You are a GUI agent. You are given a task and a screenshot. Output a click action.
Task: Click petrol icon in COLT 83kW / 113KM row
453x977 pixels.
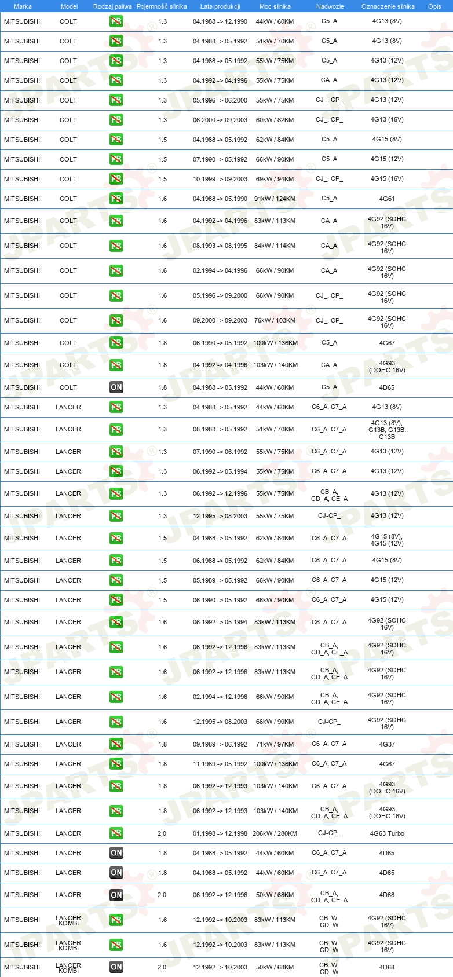point(116,221)
